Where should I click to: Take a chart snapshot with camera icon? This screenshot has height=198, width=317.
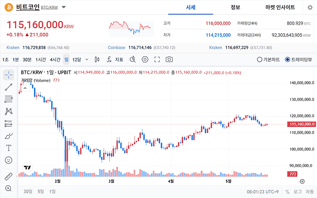coord(169,59)
